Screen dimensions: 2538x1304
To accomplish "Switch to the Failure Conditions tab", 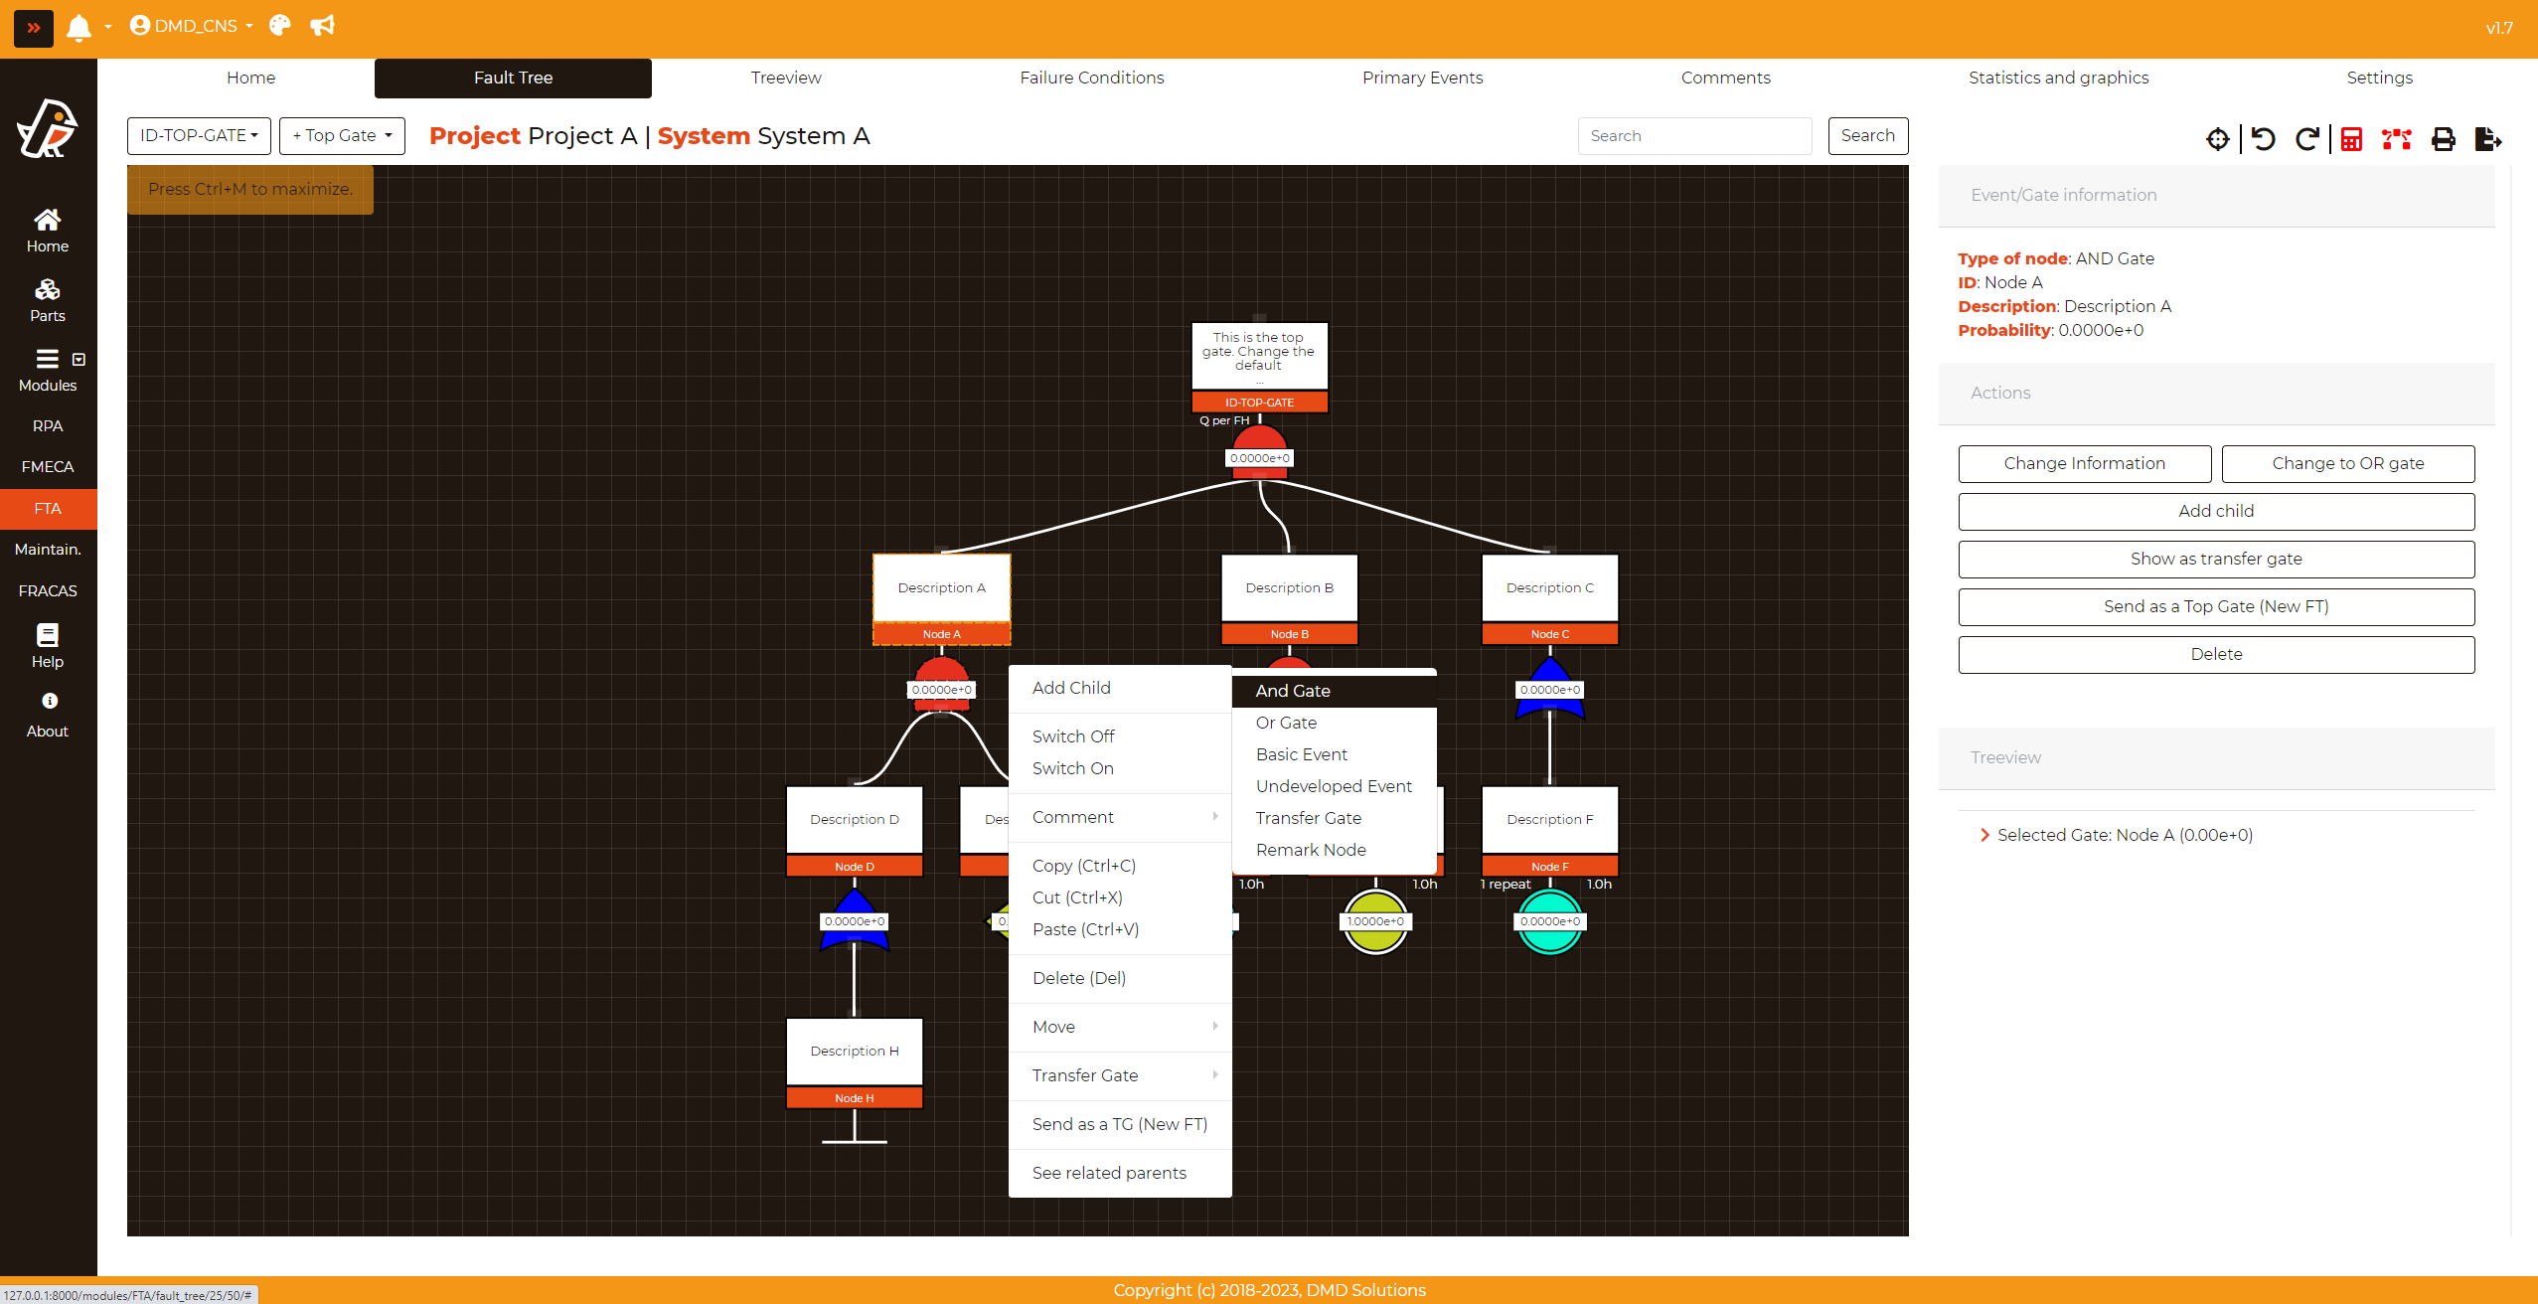I will 1091,78.
